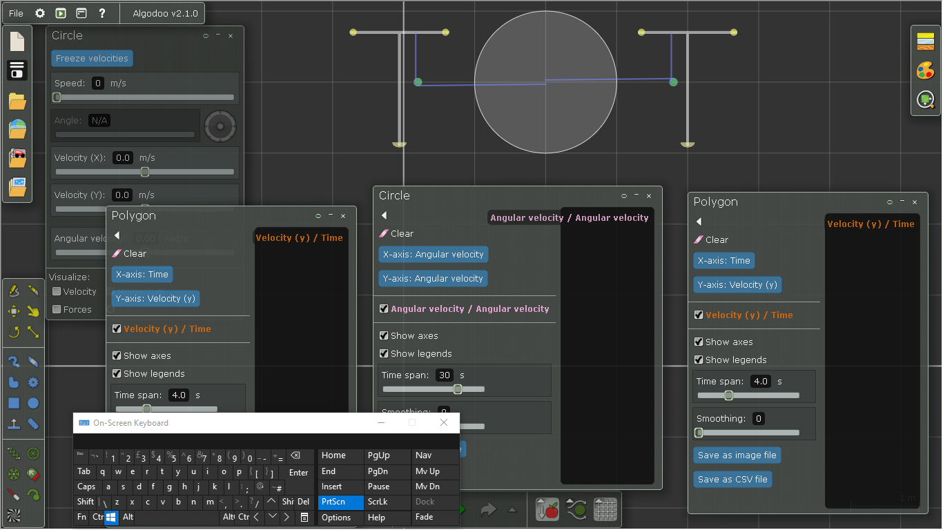Select the Thruster tool
Viewport: 943px width, 530px height.
(32, 474)
